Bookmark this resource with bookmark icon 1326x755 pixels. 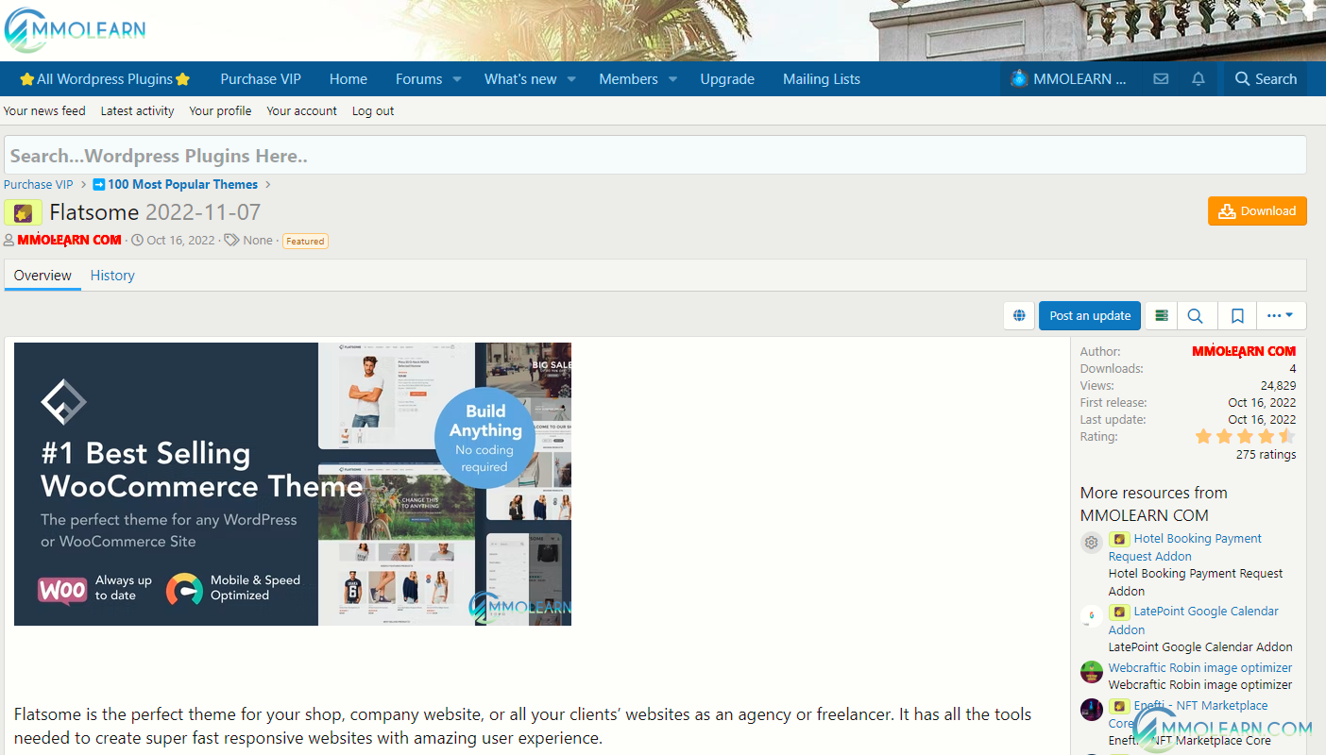pos(1237,316)
